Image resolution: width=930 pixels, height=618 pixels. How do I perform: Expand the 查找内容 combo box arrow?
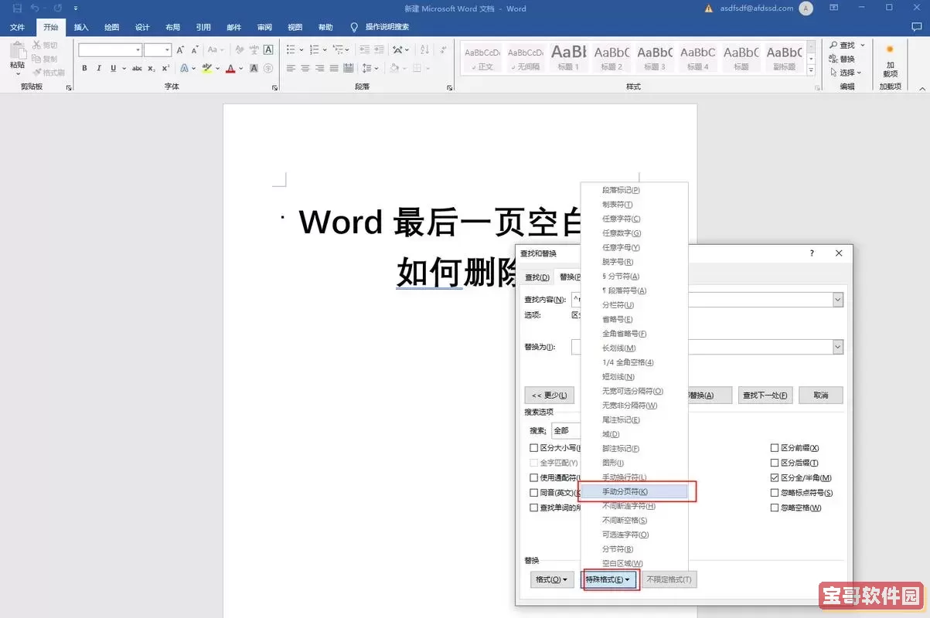(x=837, y=300)
